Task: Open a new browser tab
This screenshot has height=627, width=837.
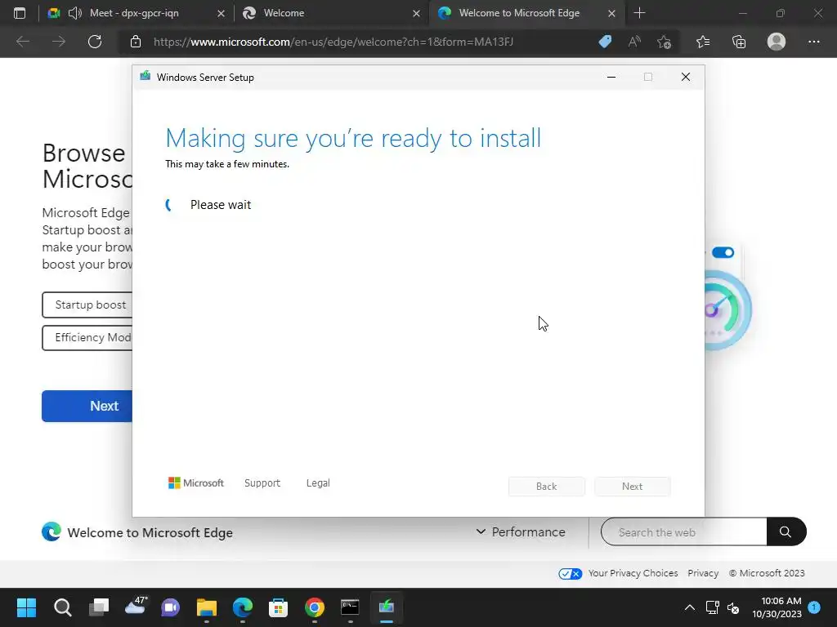Action: pos(639,13)
